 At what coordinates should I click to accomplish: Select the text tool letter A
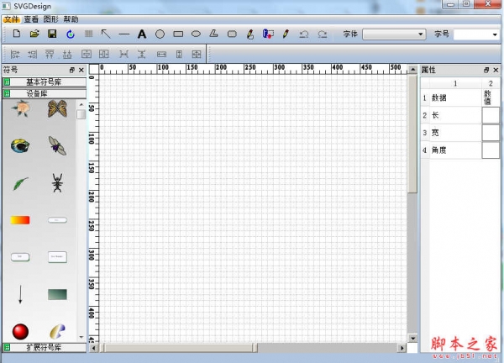coord(142,34)
